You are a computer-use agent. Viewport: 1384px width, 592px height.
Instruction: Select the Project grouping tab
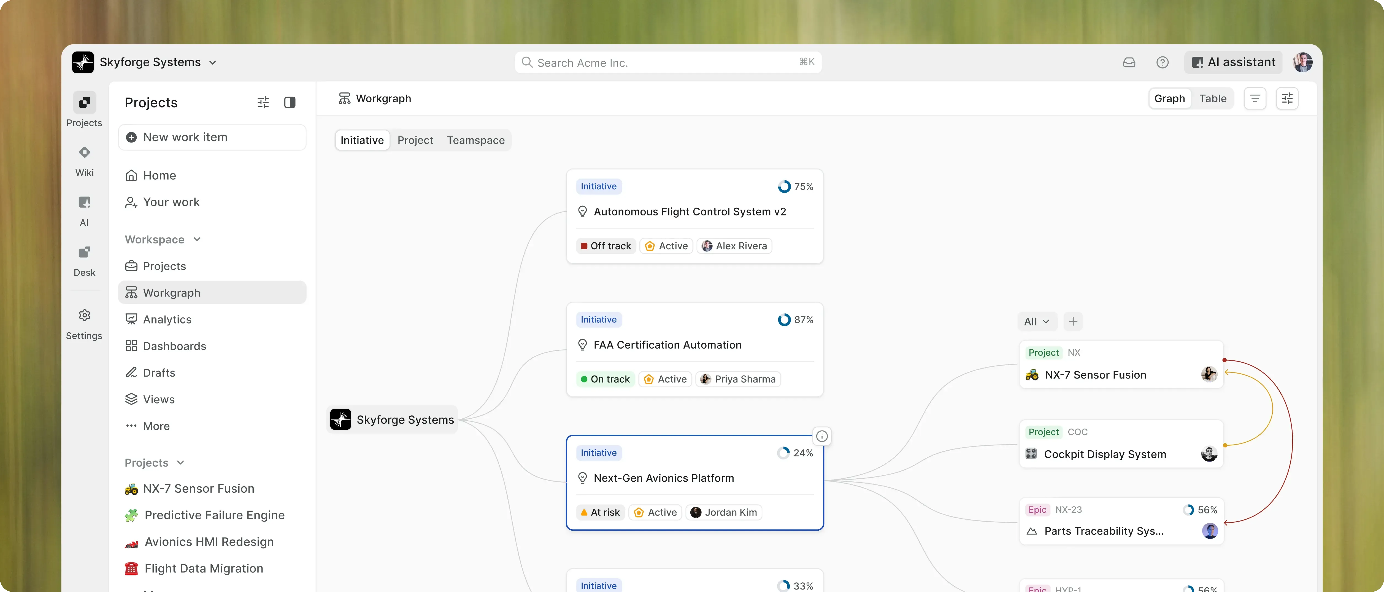[415, 140]
